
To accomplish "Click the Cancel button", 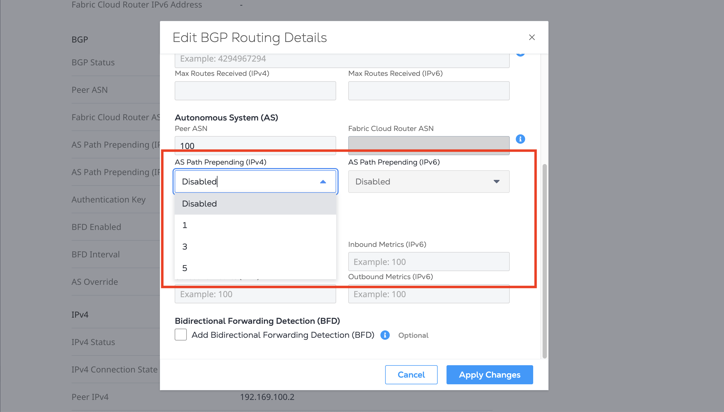I will [x=411, y=375].
